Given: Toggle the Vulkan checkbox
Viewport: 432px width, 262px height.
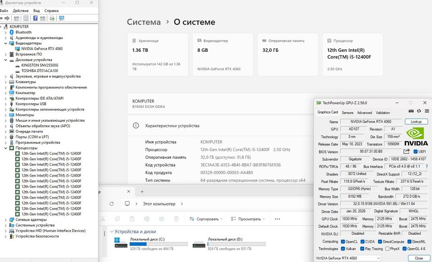Looking at the screenshot, I should (x=343, y=249).
